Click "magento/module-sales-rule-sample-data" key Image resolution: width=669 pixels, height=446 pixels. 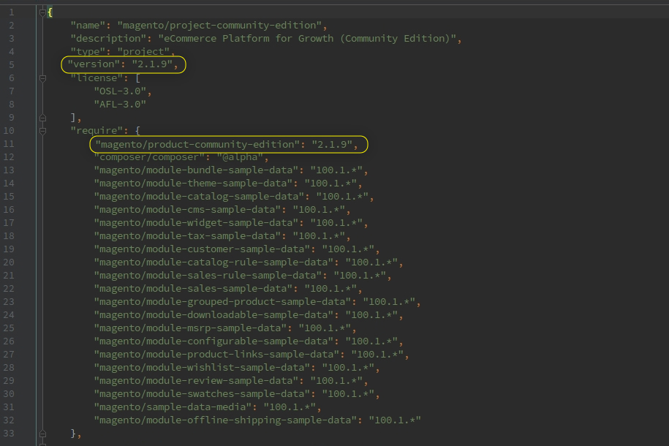click(208, 276)
